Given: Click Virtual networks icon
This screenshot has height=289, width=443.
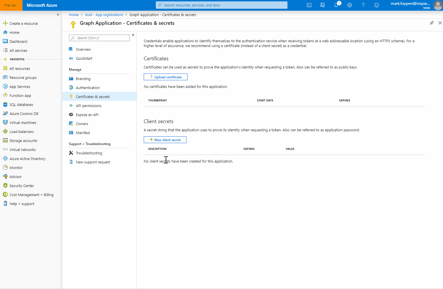Looking at the screenshot, I should point(5,150).
